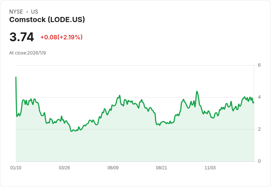Click the lowest dip of the price line near 03/26

[x=72, y=131]
